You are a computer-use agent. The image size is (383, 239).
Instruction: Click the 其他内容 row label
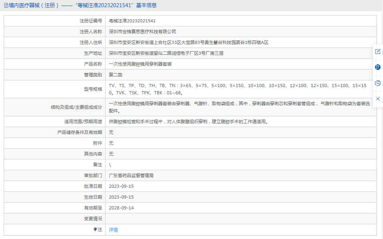(93, 154)
